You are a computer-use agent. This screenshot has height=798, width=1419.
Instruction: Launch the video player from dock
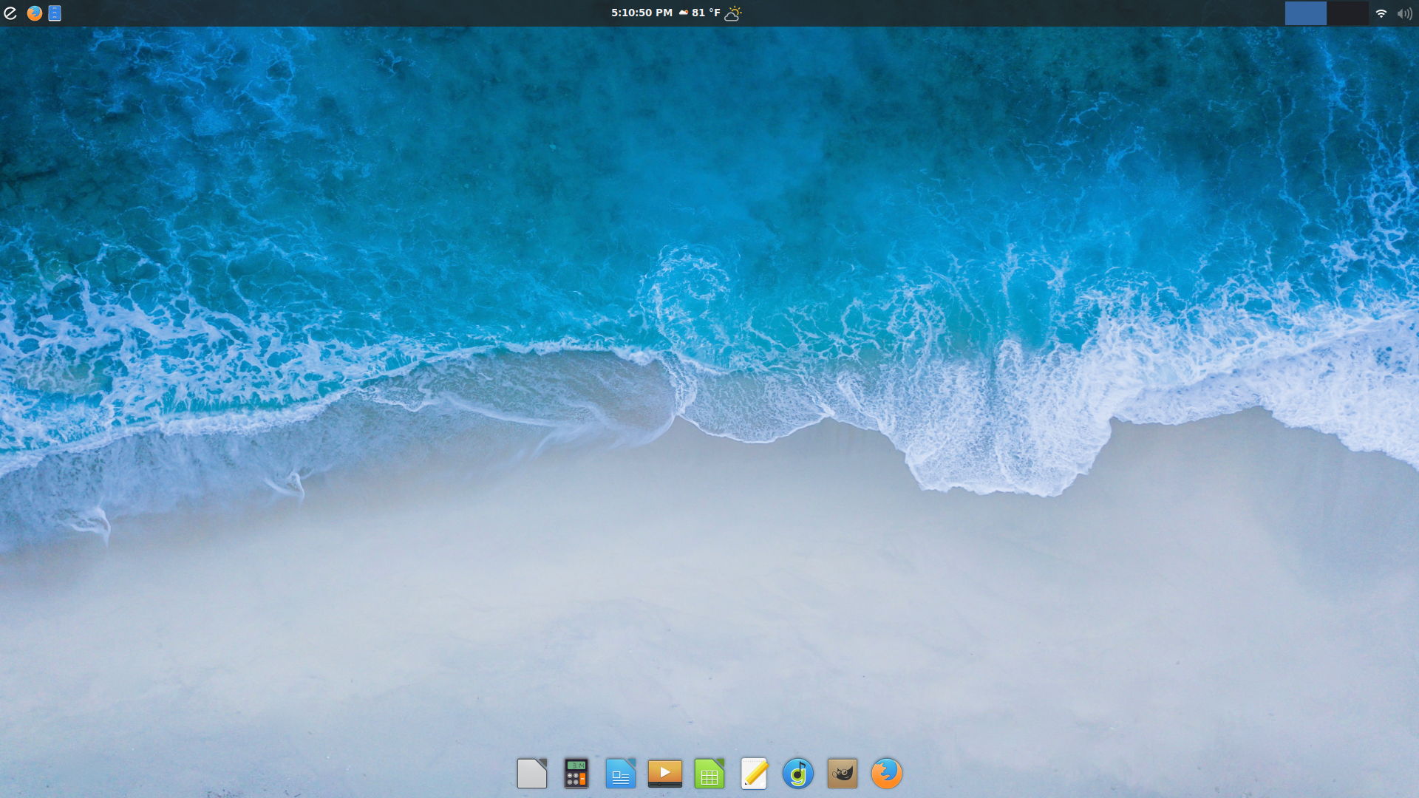coord(665,774)
